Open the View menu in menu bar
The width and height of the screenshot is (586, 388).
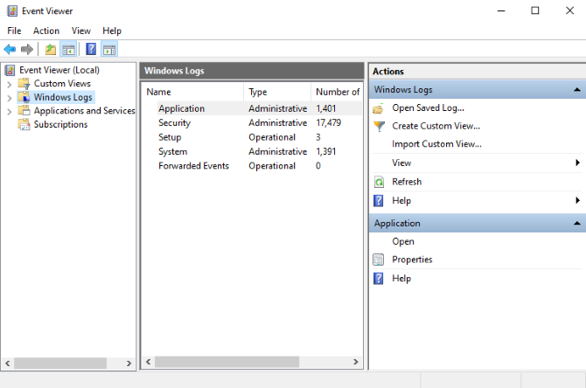point(81,31)
